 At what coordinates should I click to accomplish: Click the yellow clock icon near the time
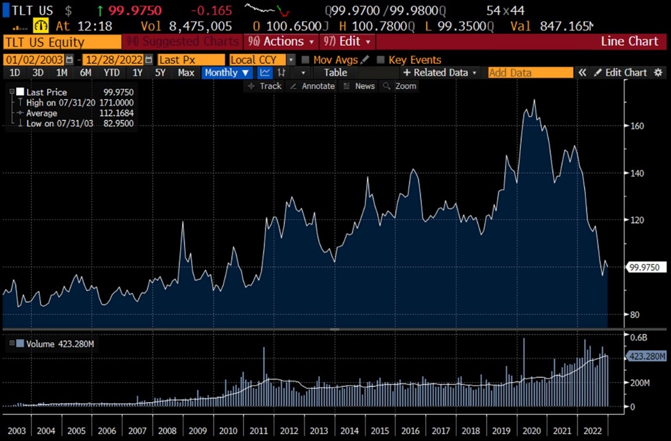[41, 25]
